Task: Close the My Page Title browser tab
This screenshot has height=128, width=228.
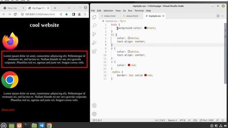Action: (48, 8)
